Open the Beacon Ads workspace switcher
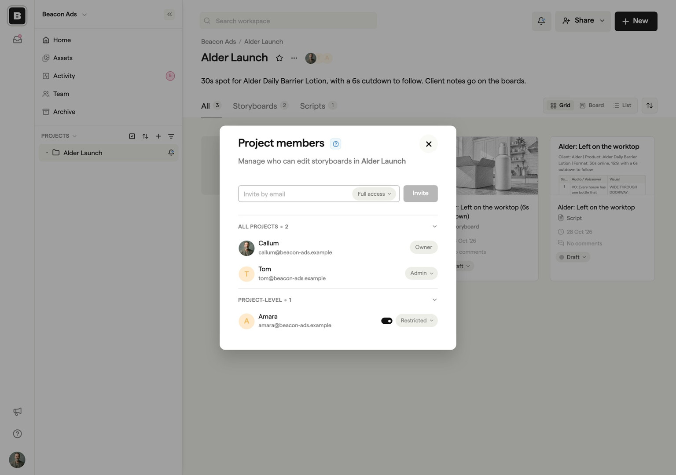Image resolution: width=676 pixels, height=475 pixels. pyautogui.click(x=64, y=14)
